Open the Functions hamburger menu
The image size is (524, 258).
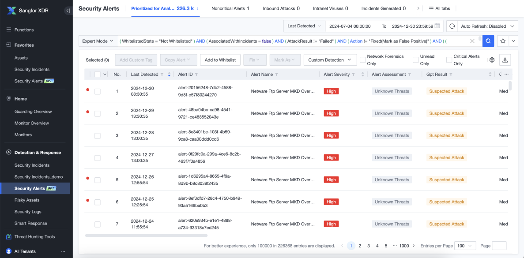pos(9,30)
